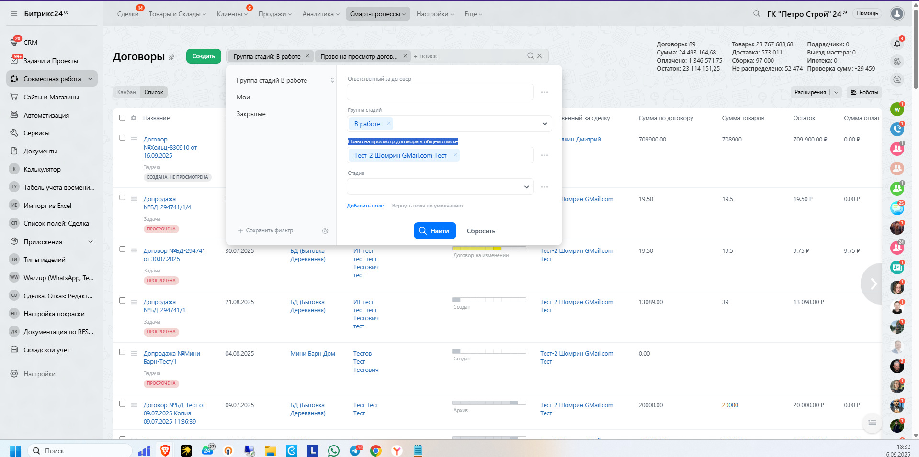This screenshot has width=919, height=457.
Task: Click the notifications bell icon
Action: (x=897, y=44)
